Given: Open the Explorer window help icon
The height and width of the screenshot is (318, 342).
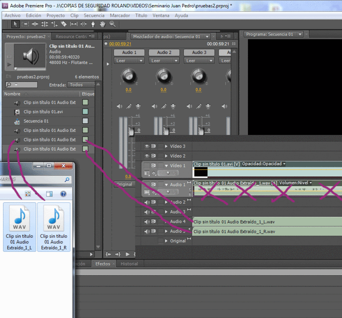Looking at the screenshot, I should click(x=63, y=194).
